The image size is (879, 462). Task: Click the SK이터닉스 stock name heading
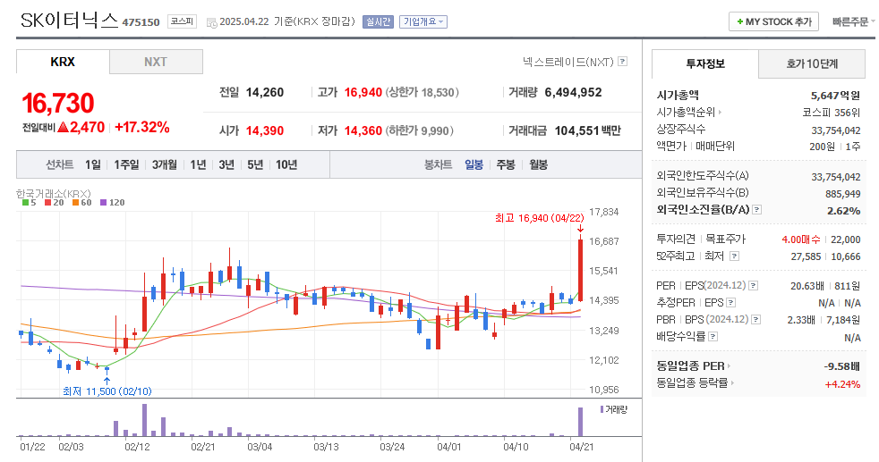coord(69,21)
